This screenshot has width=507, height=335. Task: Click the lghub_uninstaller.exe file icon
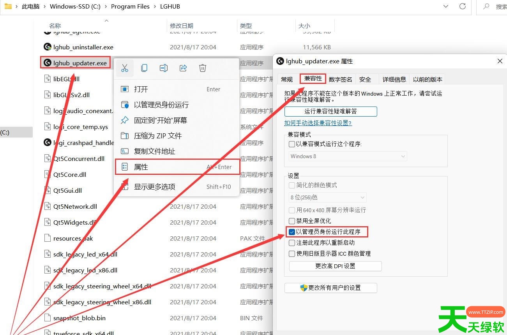pyautogui.click(x=48, y=47)
